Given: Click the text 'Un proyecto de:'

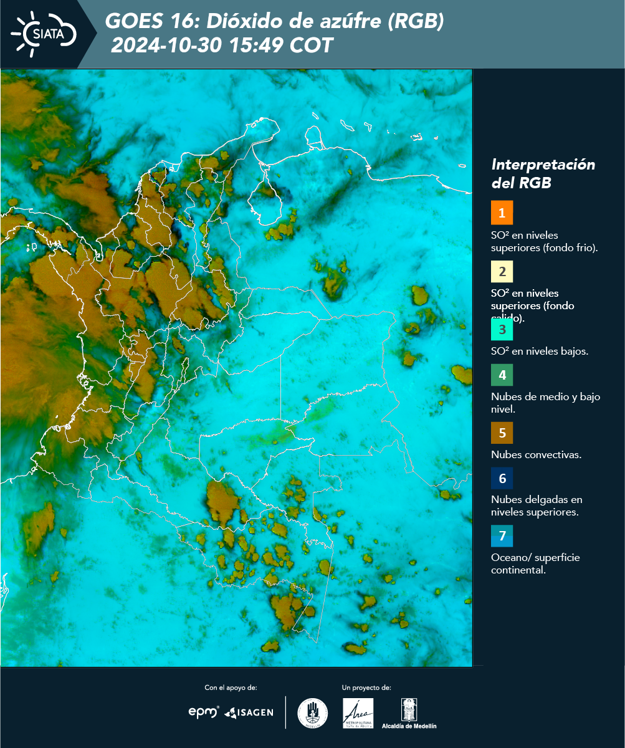Looking at the screenshot, I should 366,688.
